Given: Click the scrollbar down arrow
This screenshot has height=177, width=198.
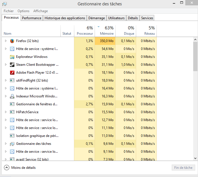Looking at the screenshot, I should coord(195,158).
